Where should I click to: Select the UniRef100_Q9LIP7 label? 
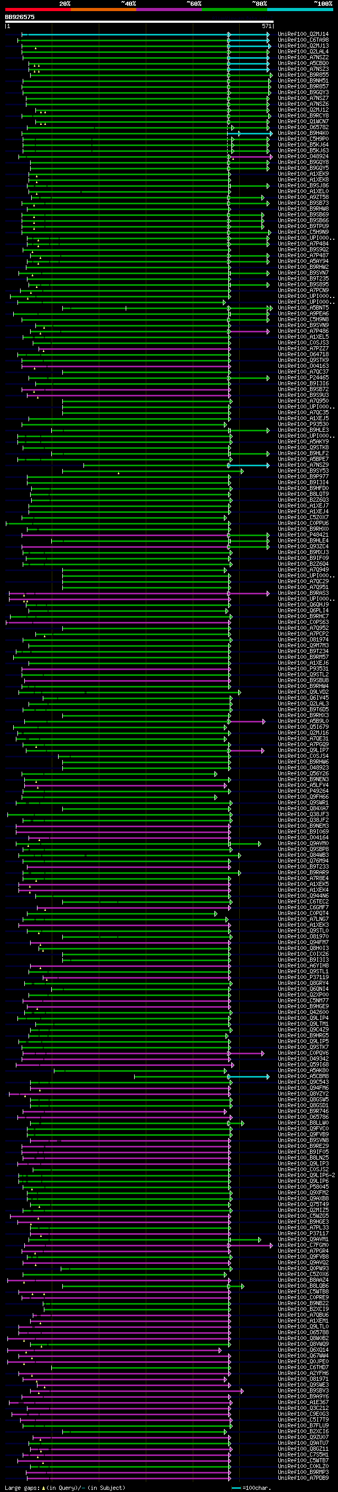(303, 750)
